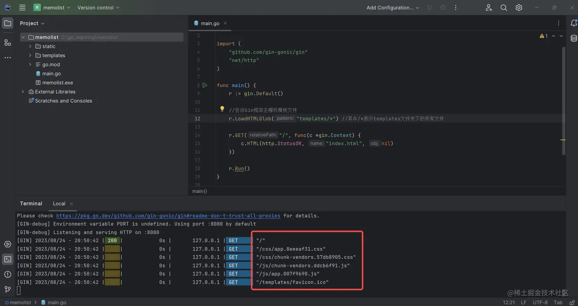This screenshot has height=306, width=578.
Task: Change UTF-8 file encoding
Action: point(540,302)
